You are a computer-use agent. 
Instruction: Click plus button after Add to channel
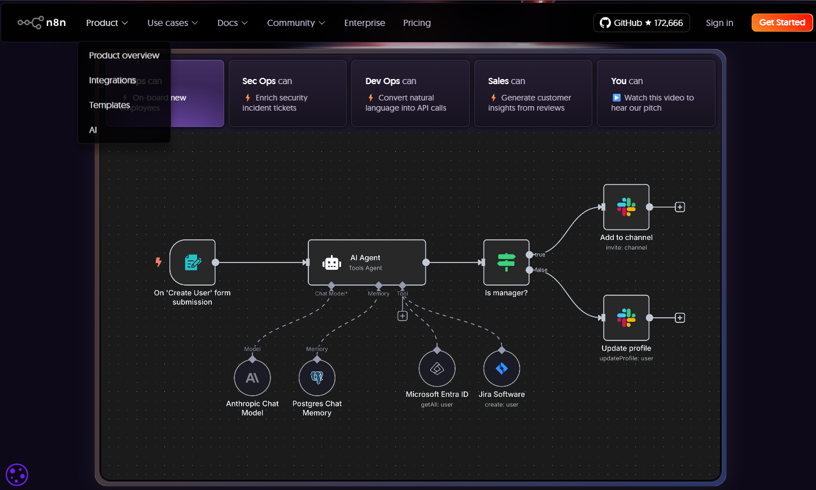(x=680, y=207)
